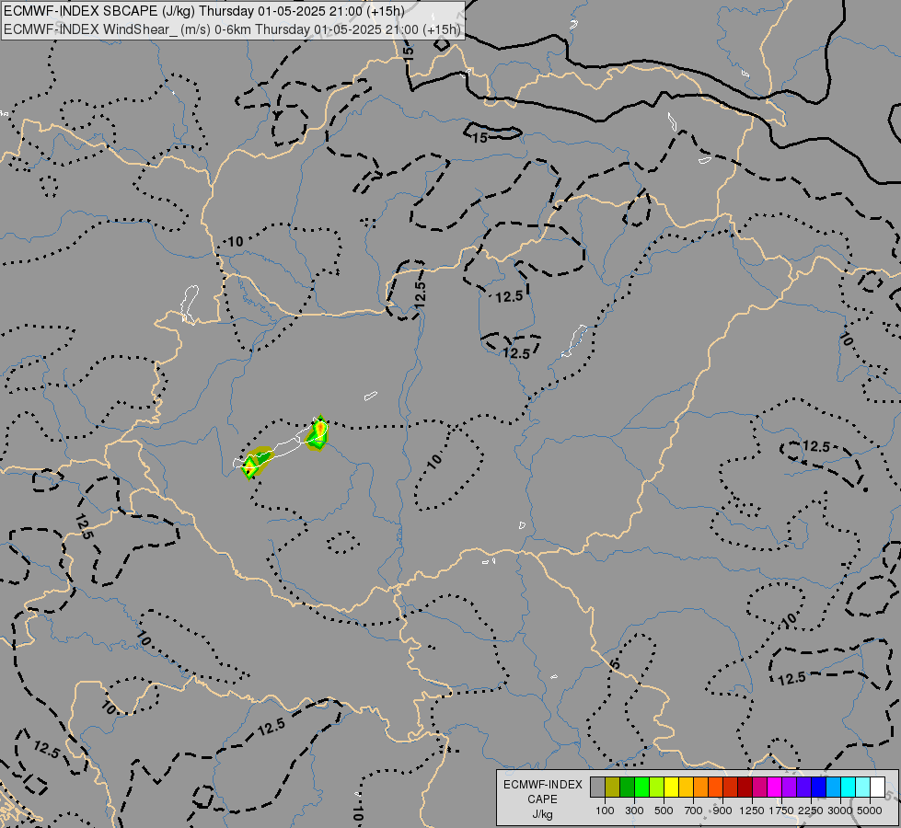Click the legend value 1250

coord(752,811)
